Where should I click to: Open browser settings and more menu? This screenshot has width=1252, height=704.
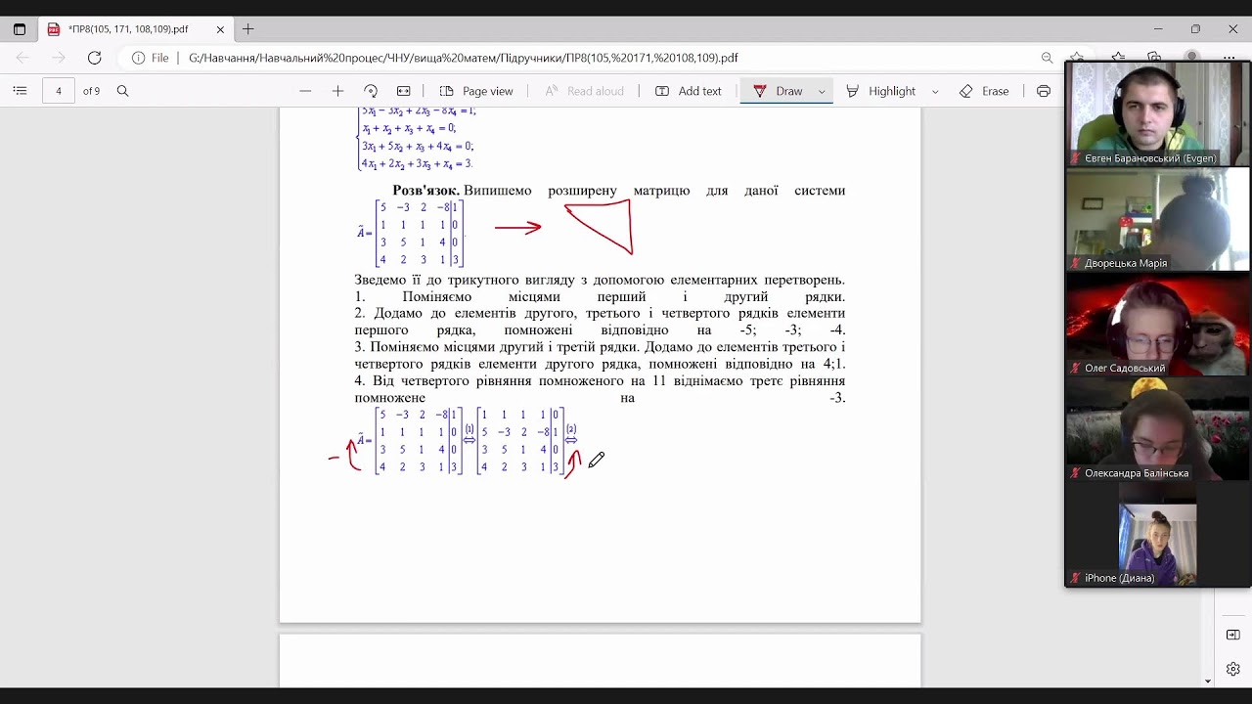tap(1230, 58)
